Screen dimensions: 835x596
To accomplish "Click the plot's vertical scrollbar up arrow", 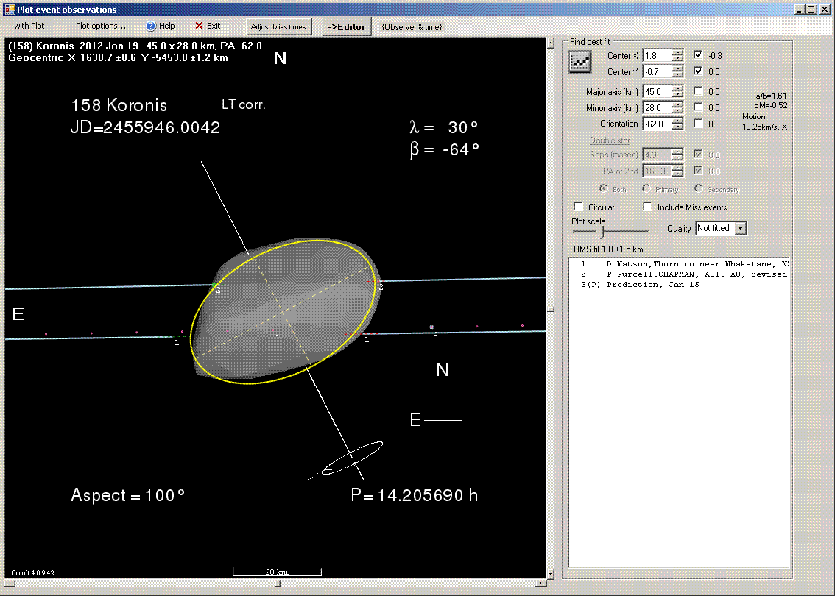I will click(551, 43).
